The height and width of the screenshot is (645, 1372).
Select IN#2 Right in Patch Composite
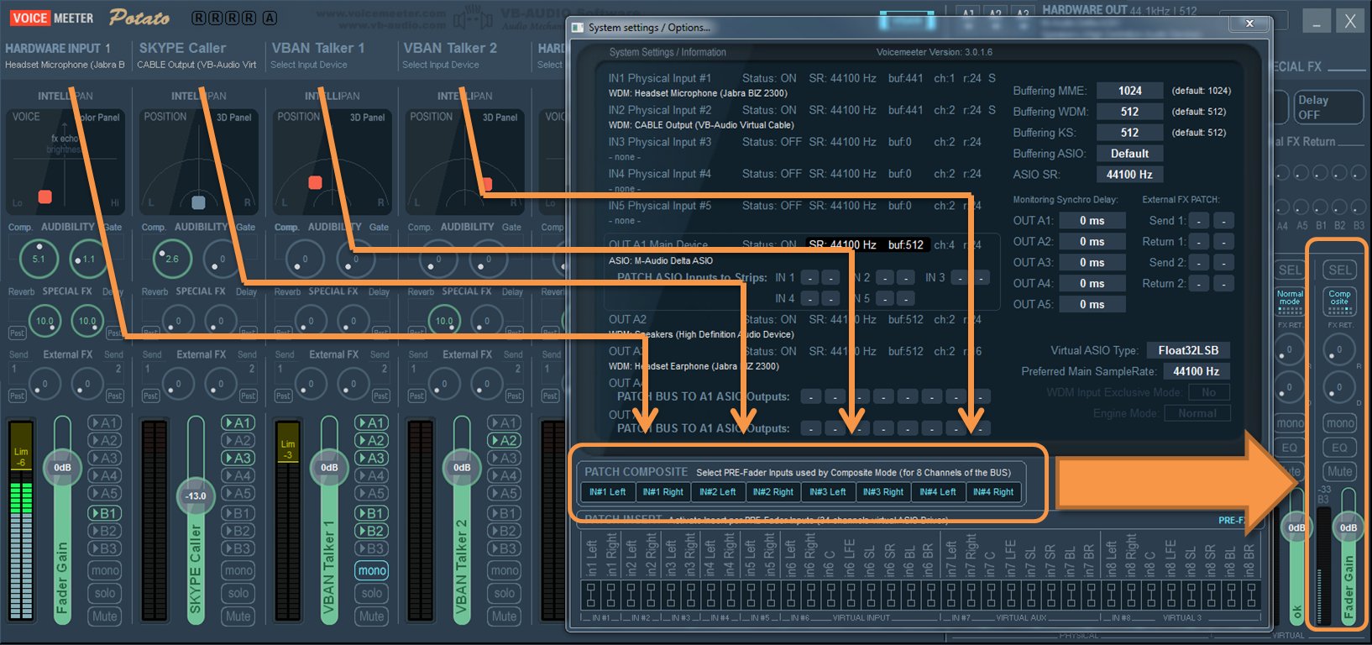point(772,492)
